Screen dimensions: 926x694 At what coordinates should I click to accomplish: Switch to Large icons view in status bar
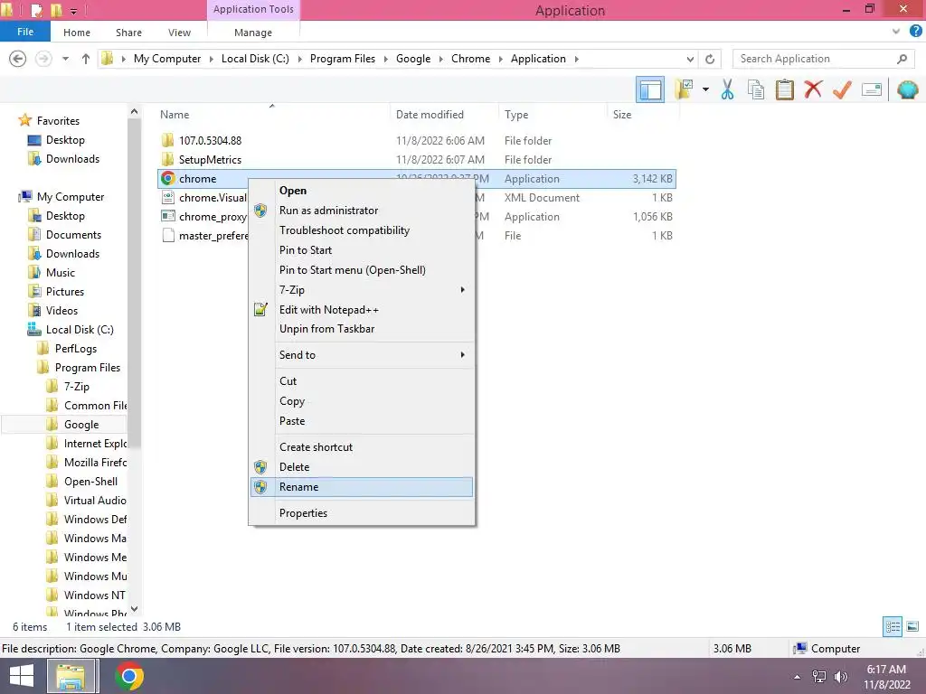[912, 626]
